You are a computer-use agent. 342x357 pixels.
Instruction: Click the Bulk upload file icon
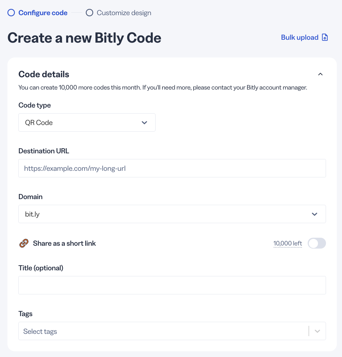coord(325,37)
